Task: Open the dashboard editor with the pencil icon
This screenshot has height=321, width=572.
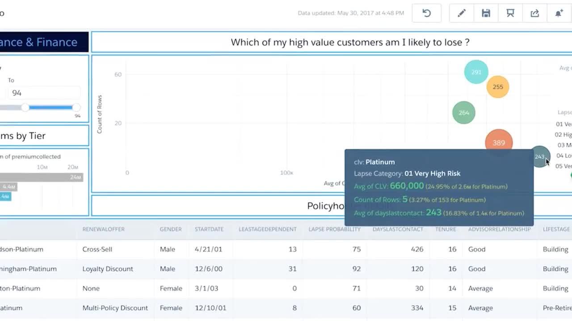Action: (462, 13)
